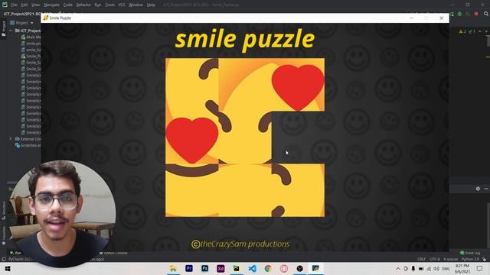The width and height of the screenshot is (490, 275).
Task: Select Scratches and Consoles in the project tree
Action: pos(28,145)
